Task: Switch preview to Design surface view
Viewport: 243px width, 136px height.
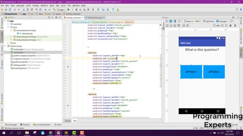Action: 167,21
